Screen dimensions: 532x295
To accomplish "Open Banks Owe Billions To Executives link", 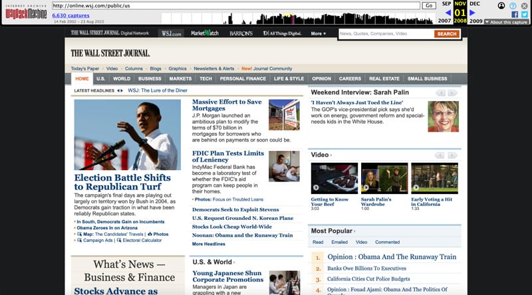I will tap(366, 268).
